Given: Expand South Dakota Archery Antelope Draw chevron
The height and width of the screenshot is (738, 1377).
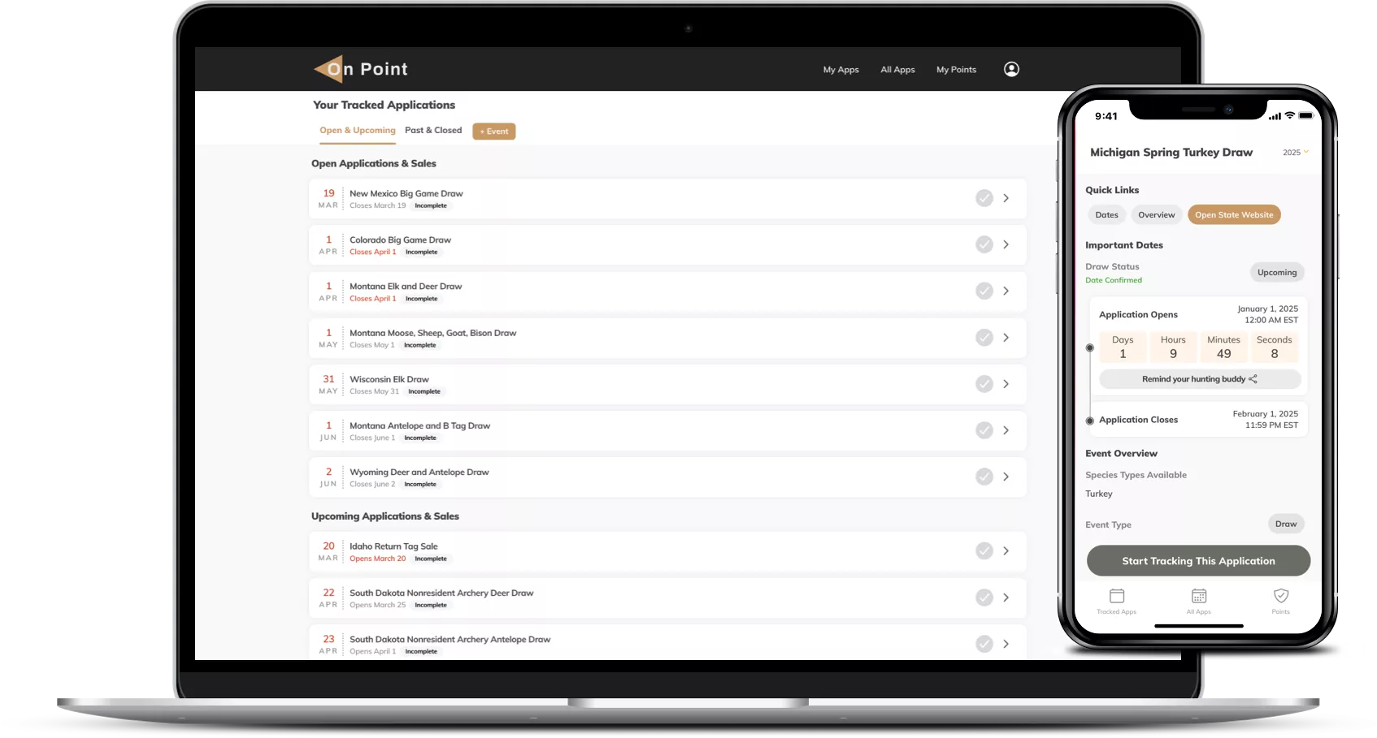Looking at the screenshot, I should click(1006, 644).
